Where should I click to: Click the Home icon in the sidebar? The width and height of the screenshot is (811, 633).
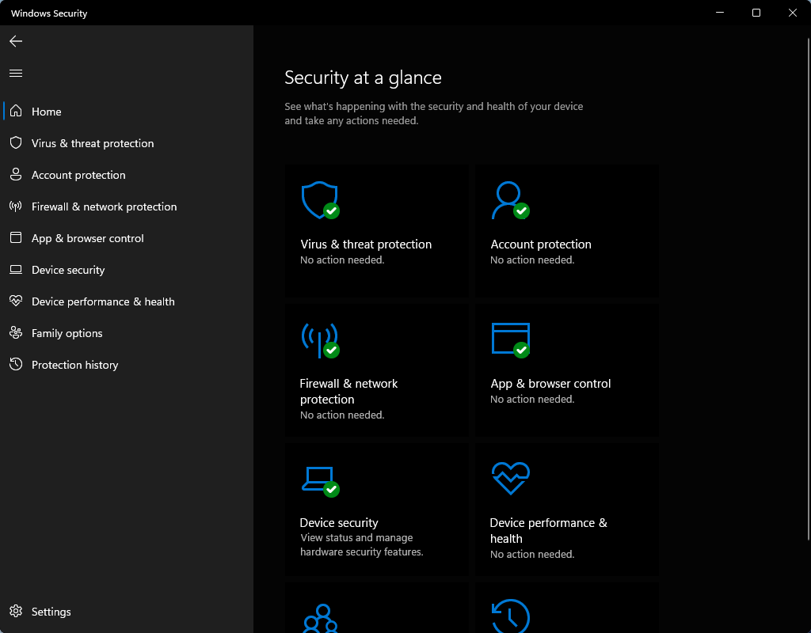pos(15,112)
